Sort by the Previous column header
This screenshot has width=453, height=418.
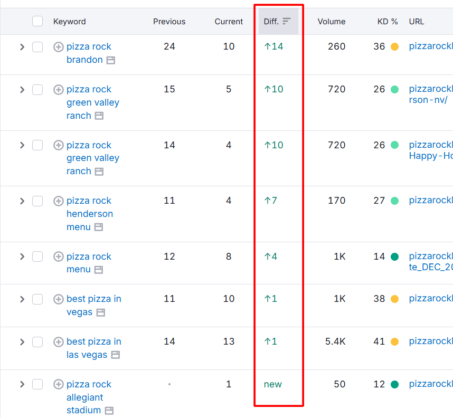click(x=169, y=22)
